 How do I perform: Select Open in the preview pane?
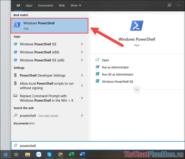tap(105, 60)
